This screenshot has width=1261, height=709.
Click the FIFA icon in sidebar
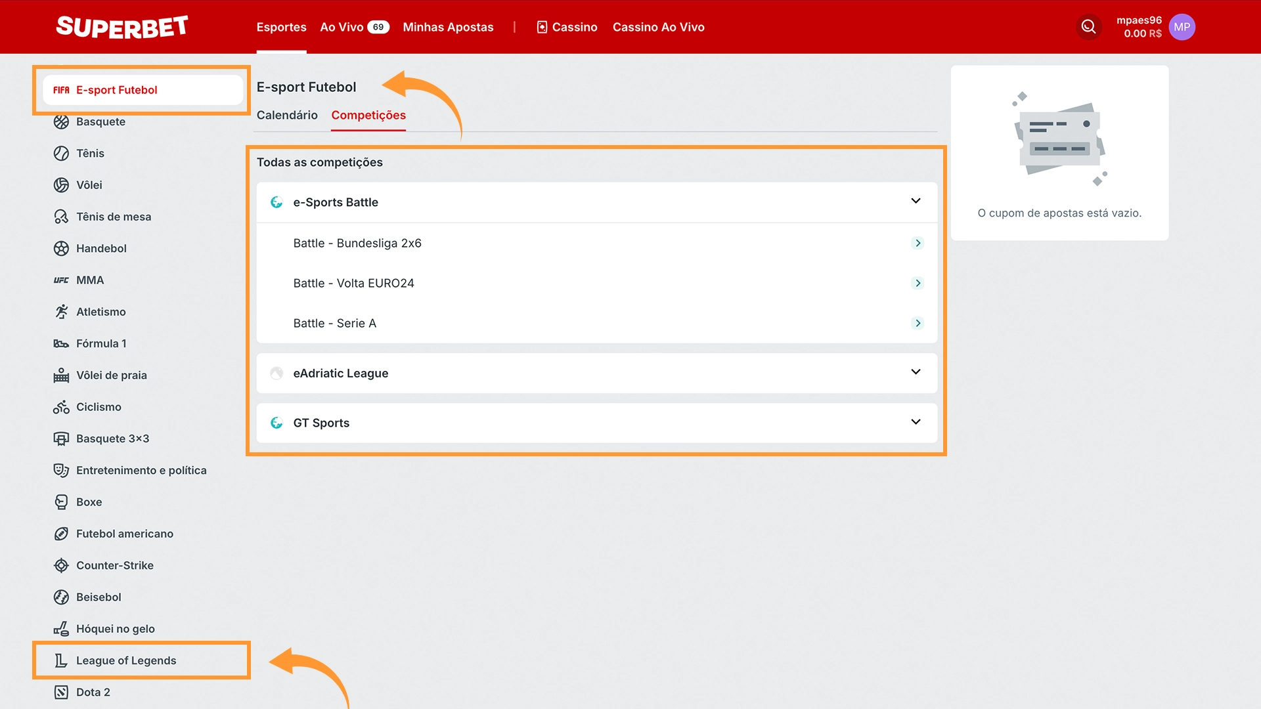point(61,90)
